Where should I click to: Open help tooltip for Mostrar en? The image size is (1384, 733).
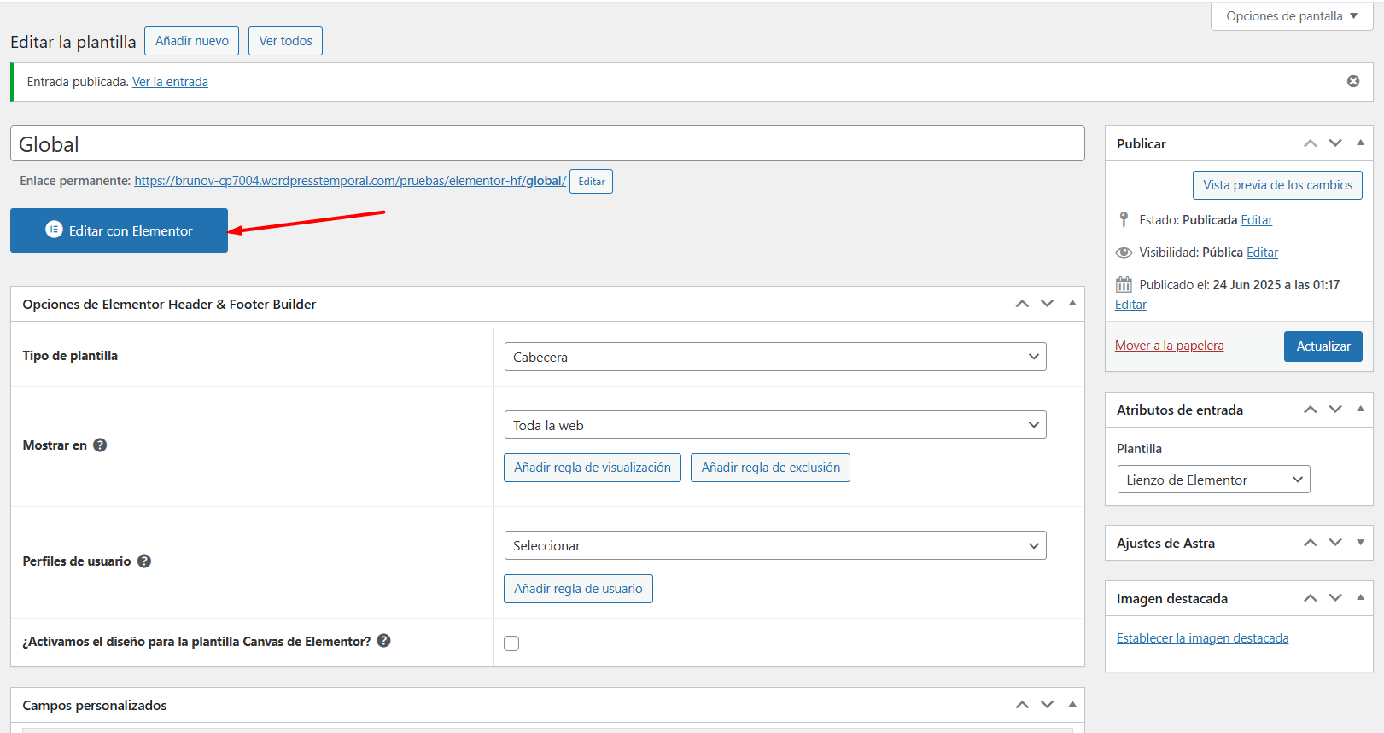(100, 445)
